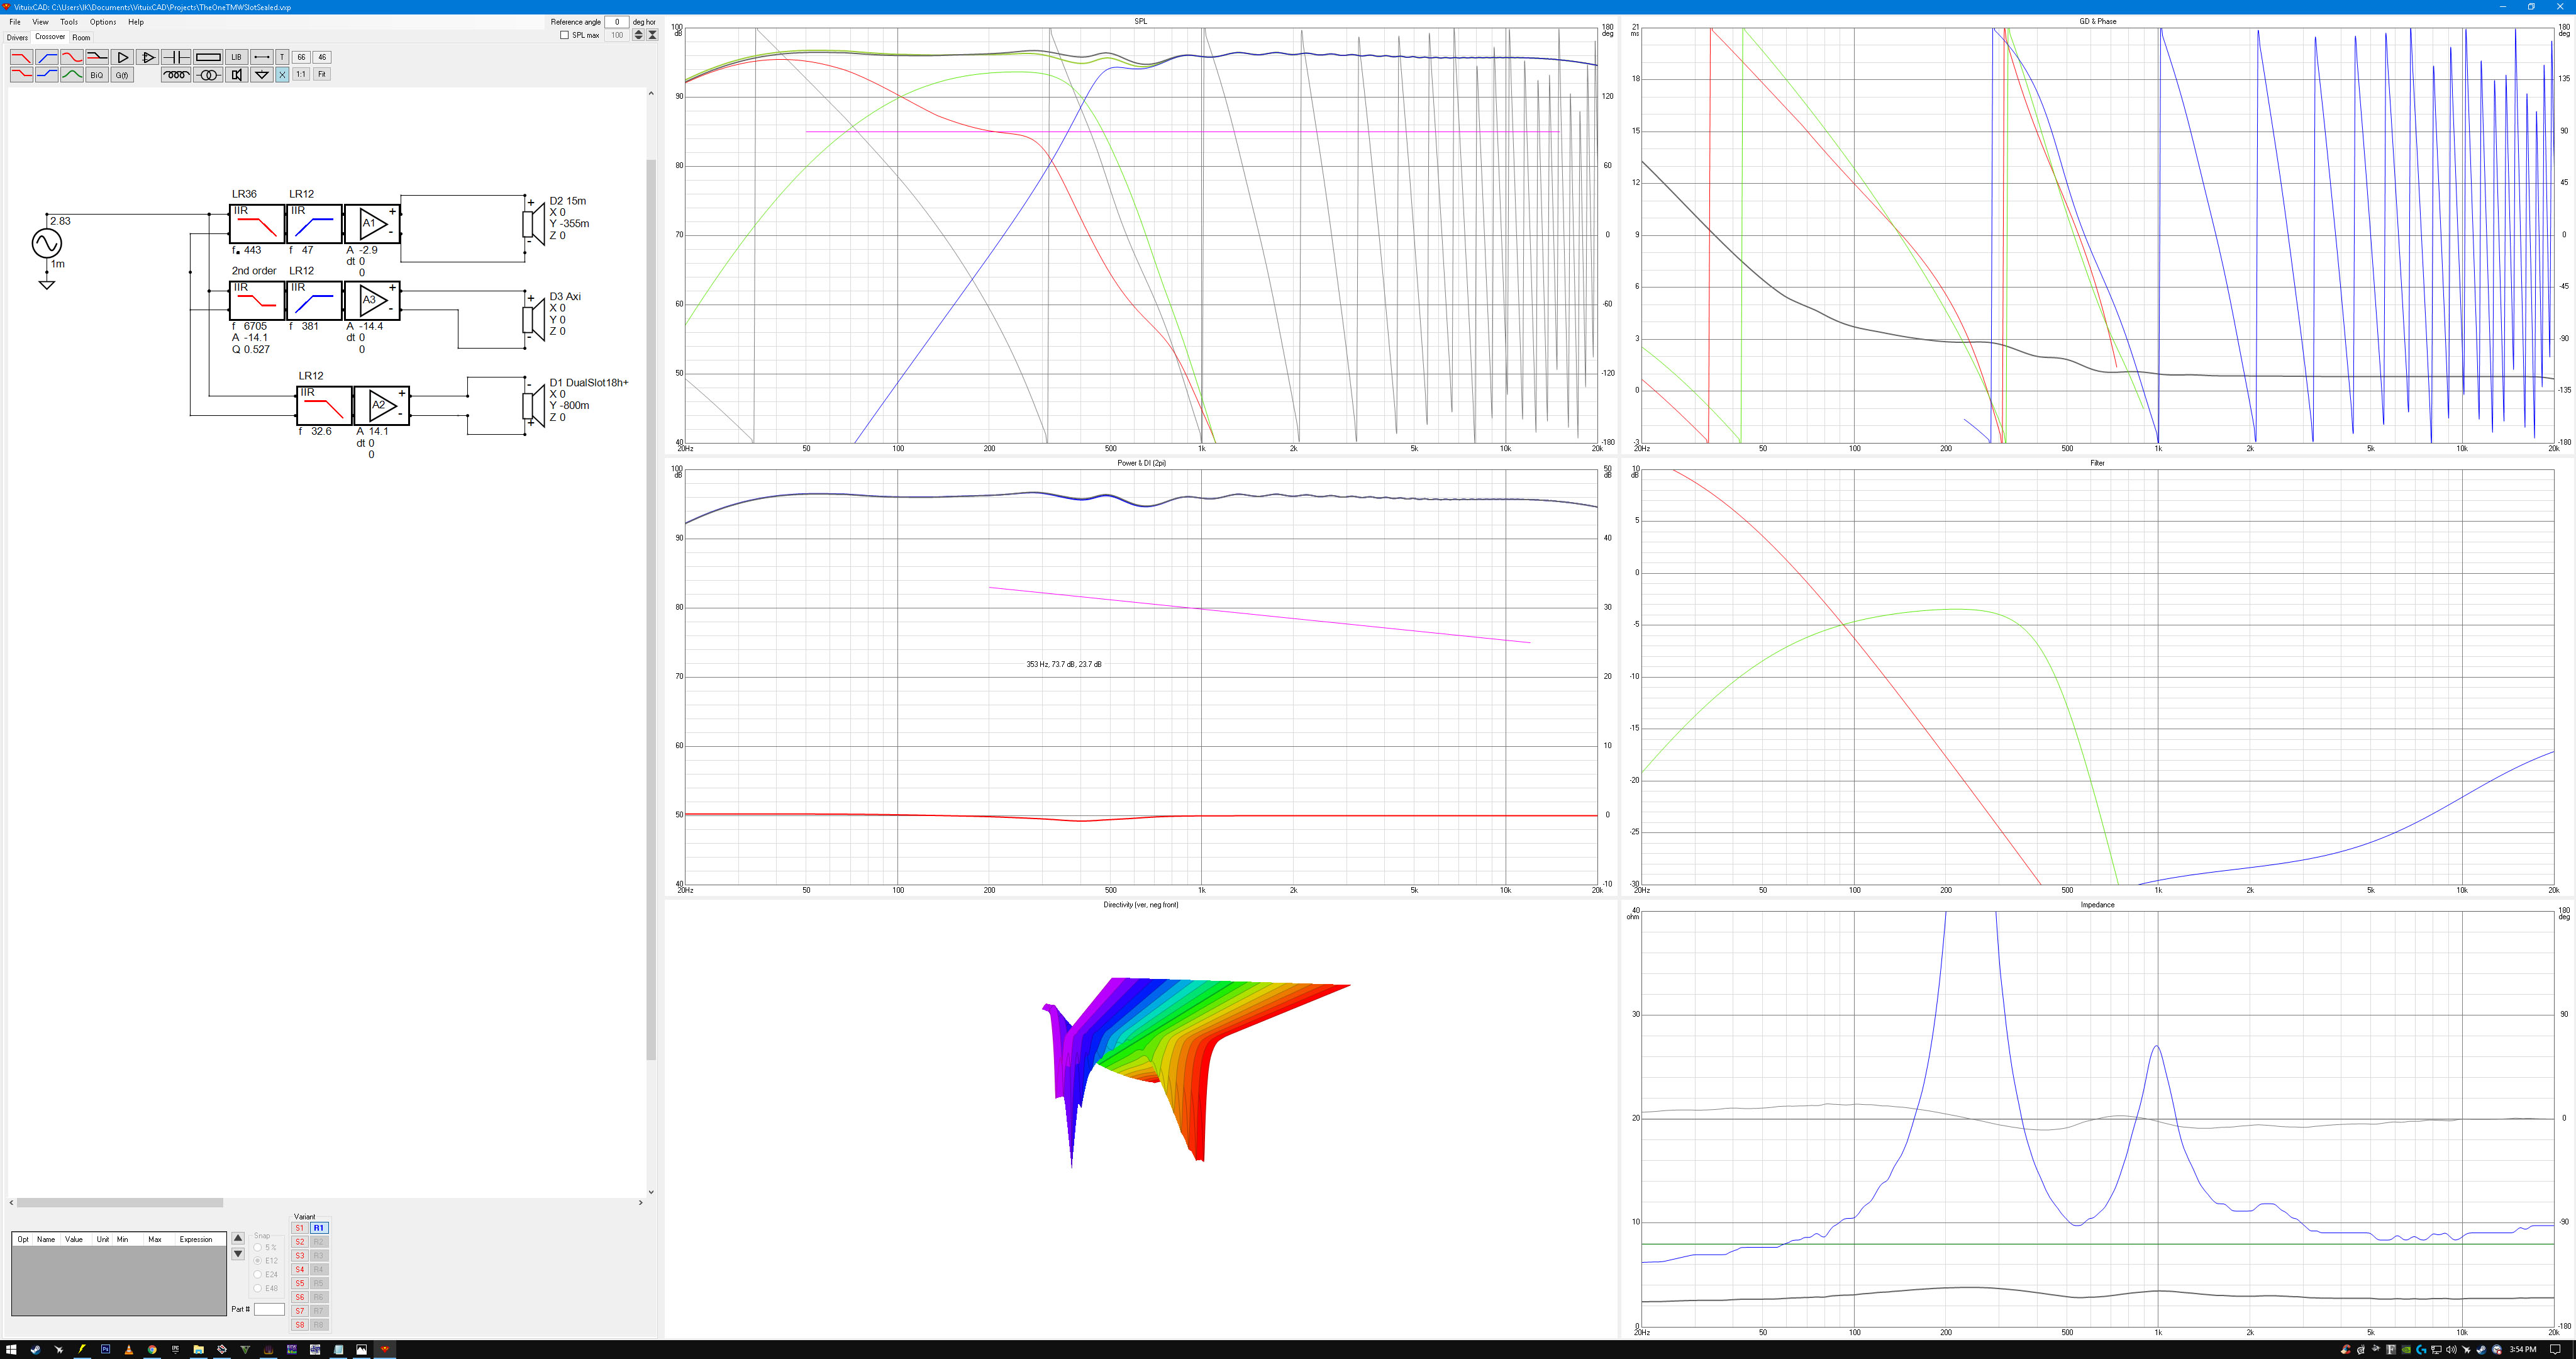Toggle variant S5
This screenshot has width=2576, height=1359.
pos(299,1283)
